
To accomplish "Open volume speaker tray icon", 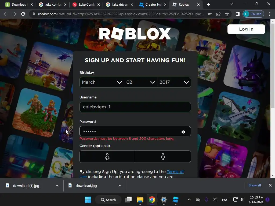I will point(242,200).
